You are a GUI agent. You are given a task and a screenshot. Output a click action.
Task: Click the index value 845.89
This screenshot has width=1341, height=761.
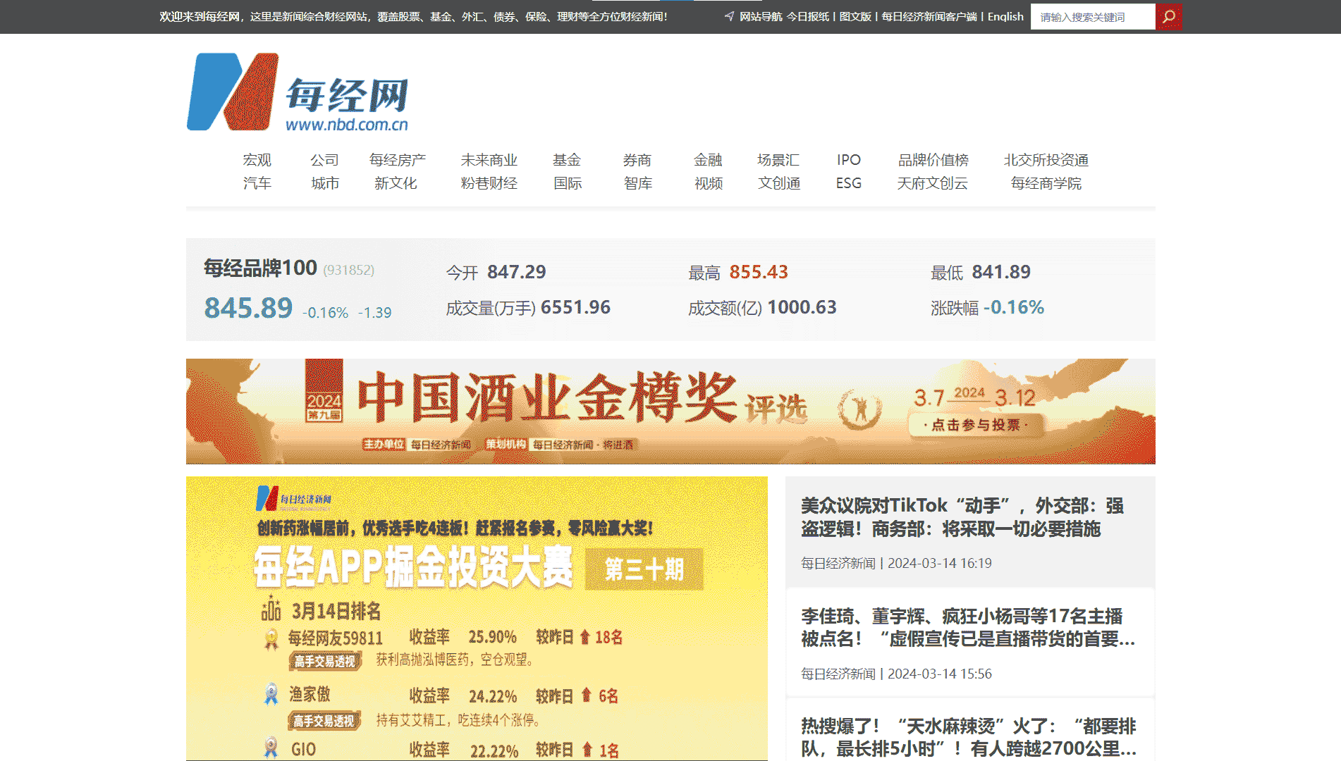point(248,308)
